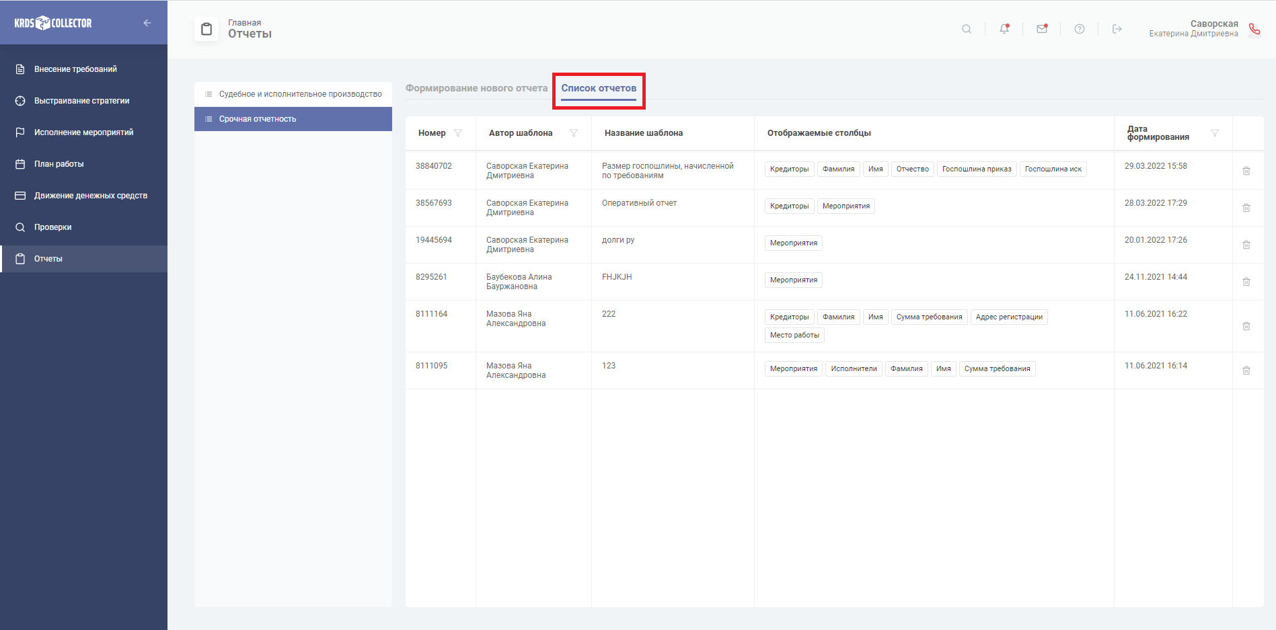Open Судебное и исполнительное производство section

click(x=300, y=94)
